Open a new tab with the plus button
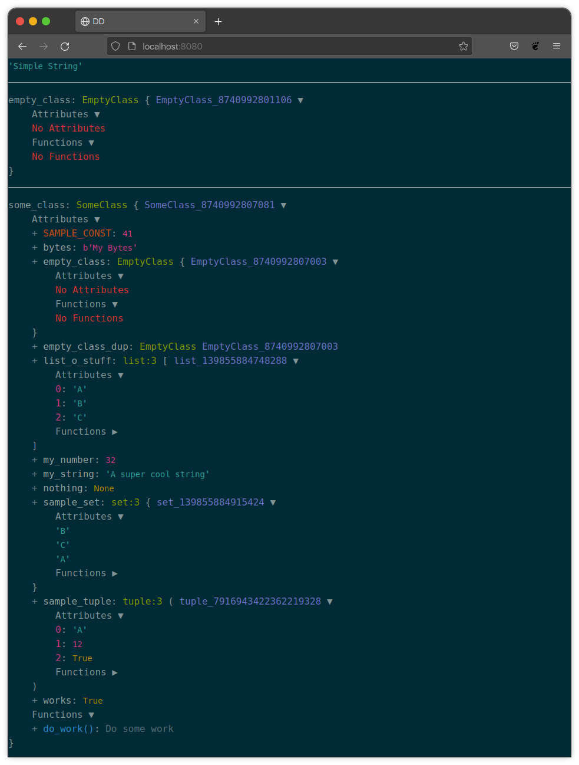Viewport: 579px width, 765px height. pos(218,21)
